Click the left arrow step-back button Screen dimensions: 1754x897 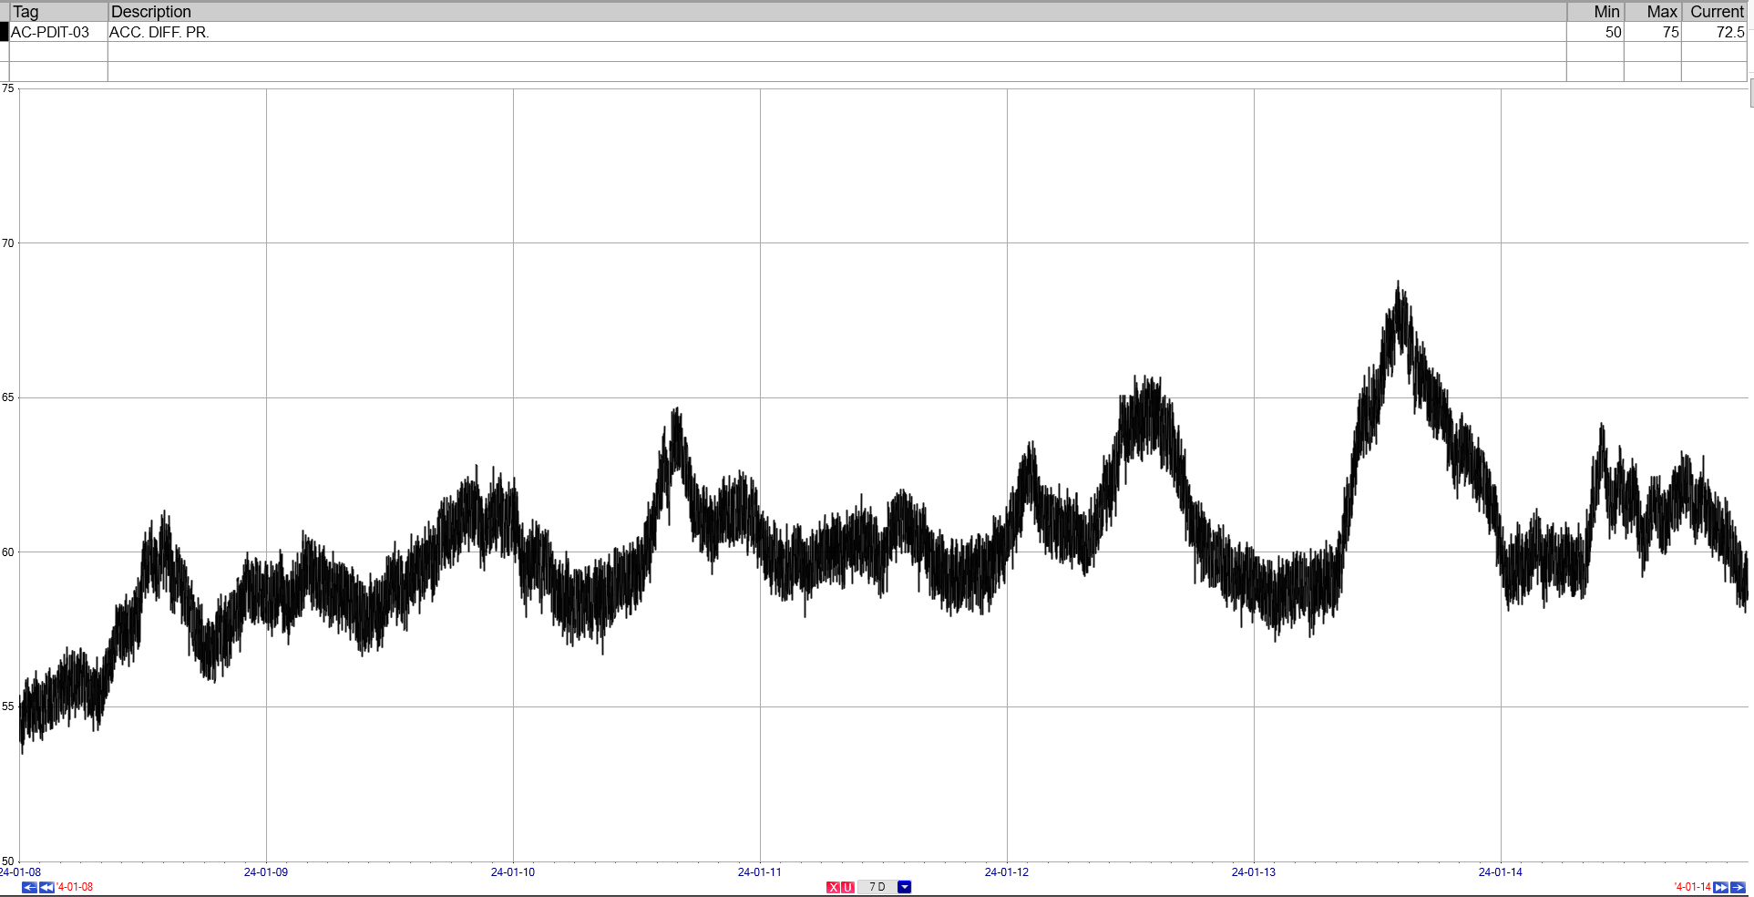point(28,887)
